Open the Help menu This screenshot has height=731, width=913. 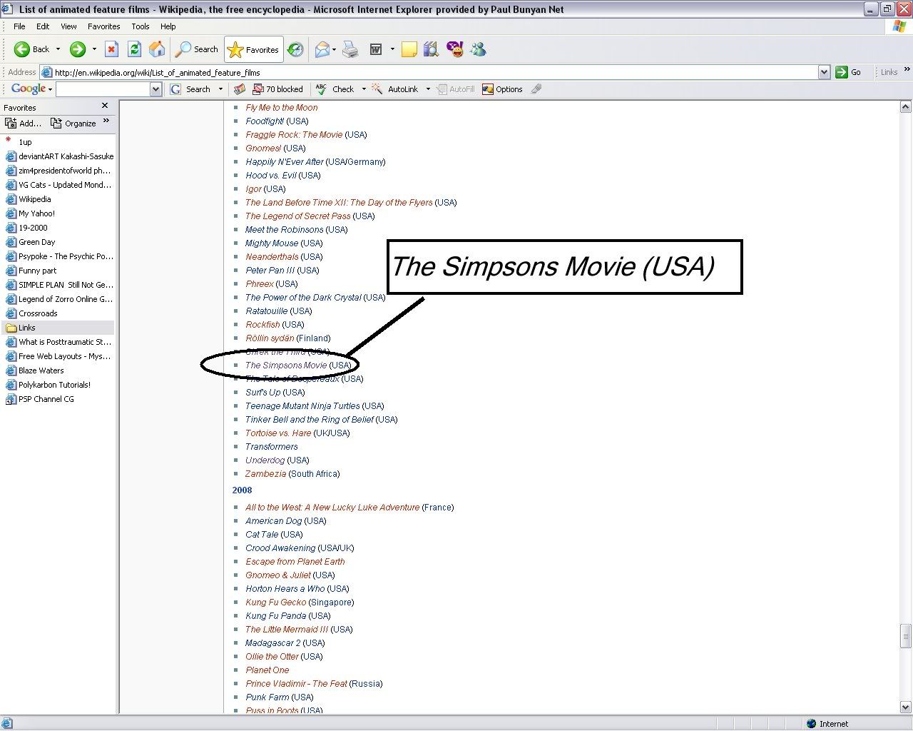pos(168,26)
